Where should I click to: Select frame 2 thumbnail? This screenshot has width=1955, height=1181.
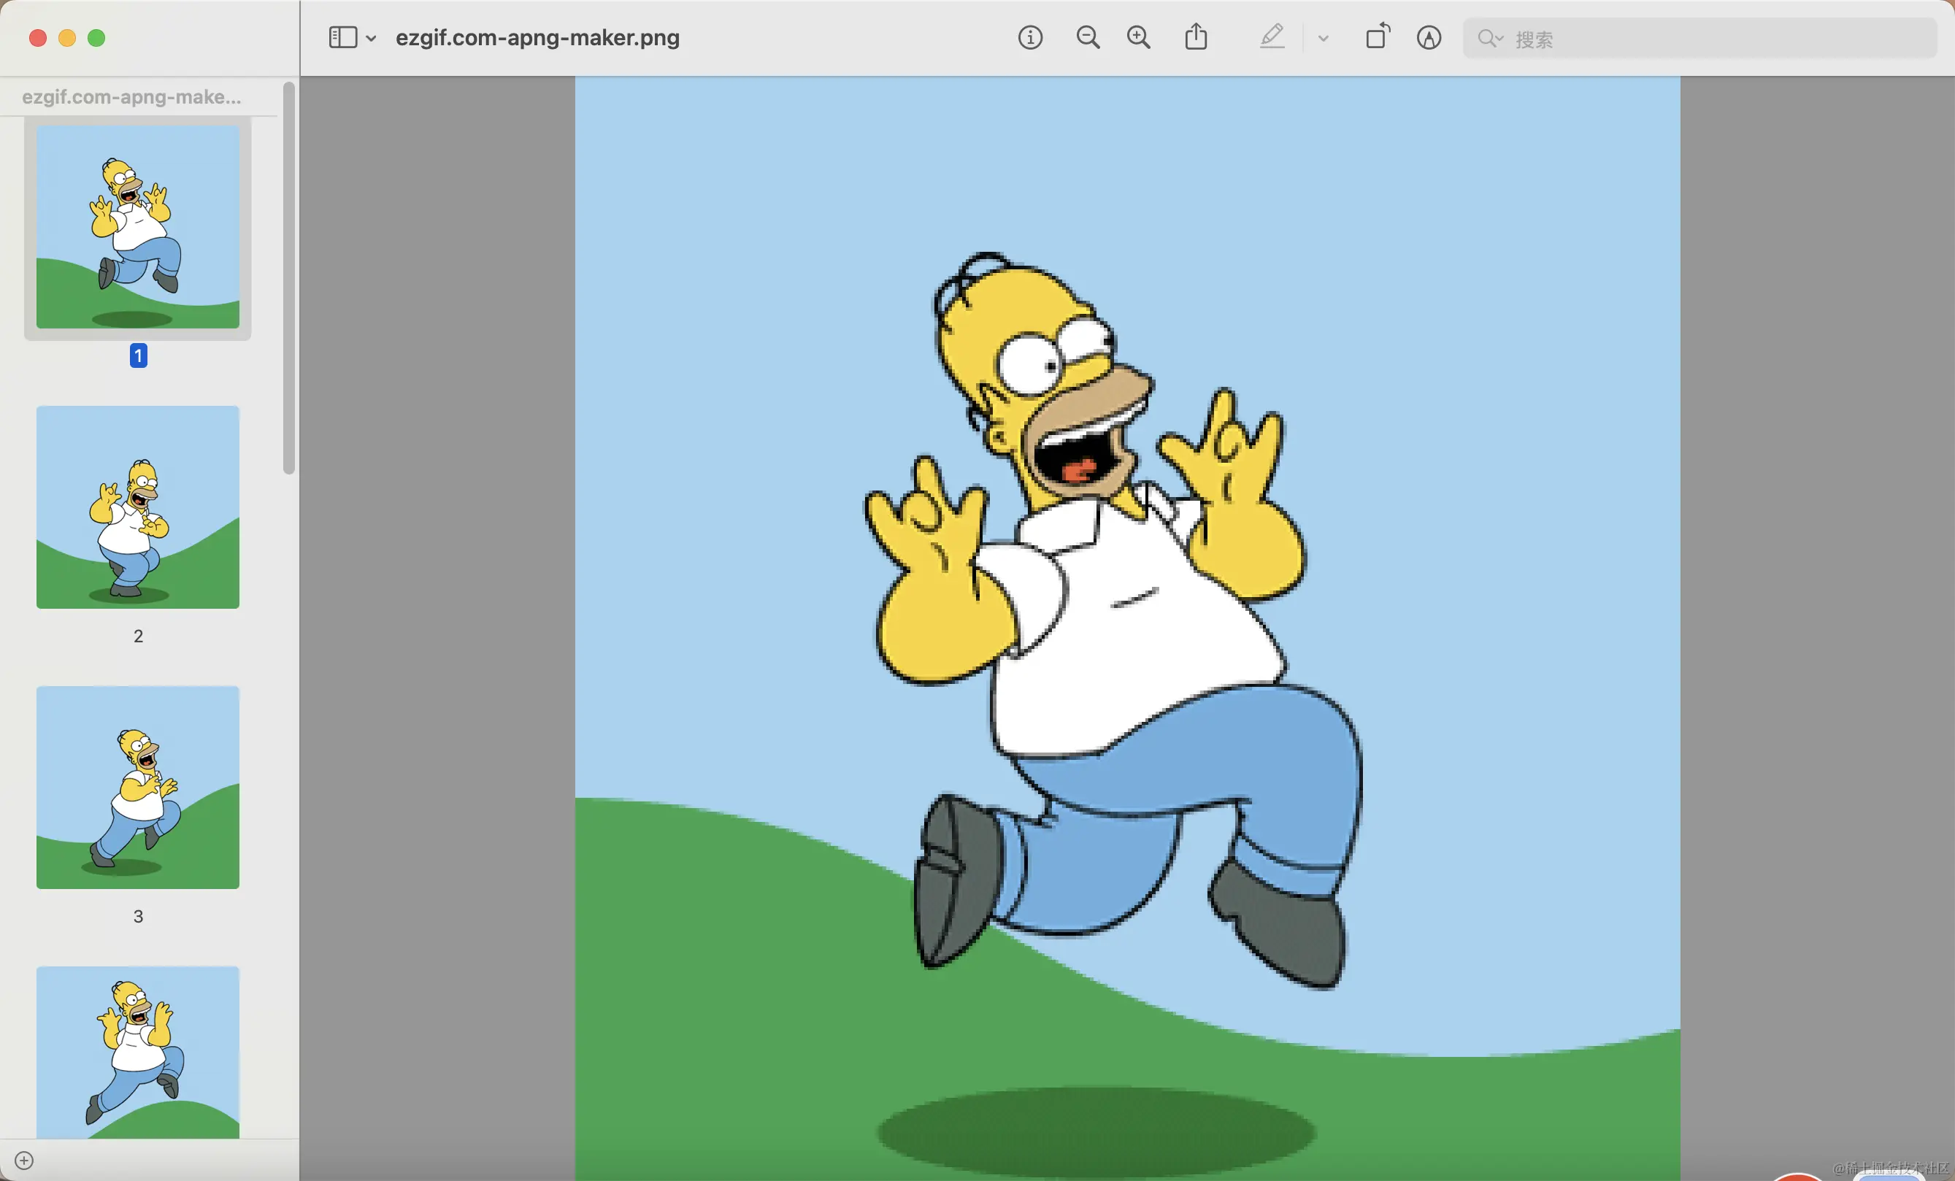pyautogui.click(x=138, y=507)
